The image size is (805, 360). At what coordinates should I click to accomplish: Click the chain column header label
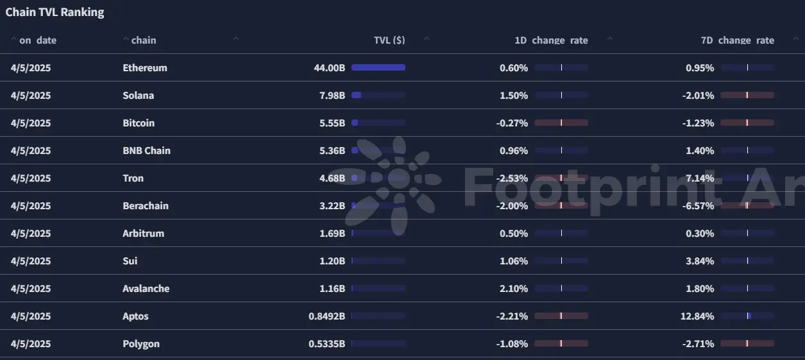(x=144, y=40)
